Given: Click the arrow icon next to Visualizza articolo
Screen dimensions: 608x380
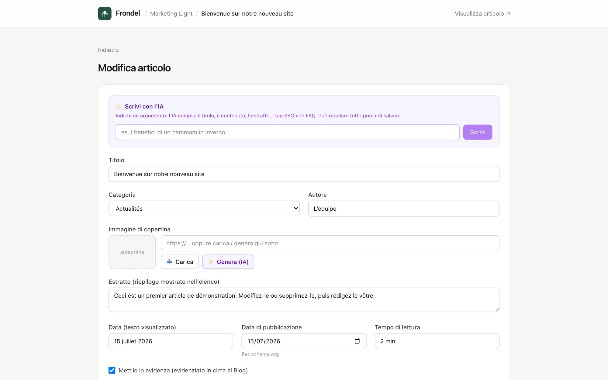Looking at the screenshot, I should [x=508, y=13].
